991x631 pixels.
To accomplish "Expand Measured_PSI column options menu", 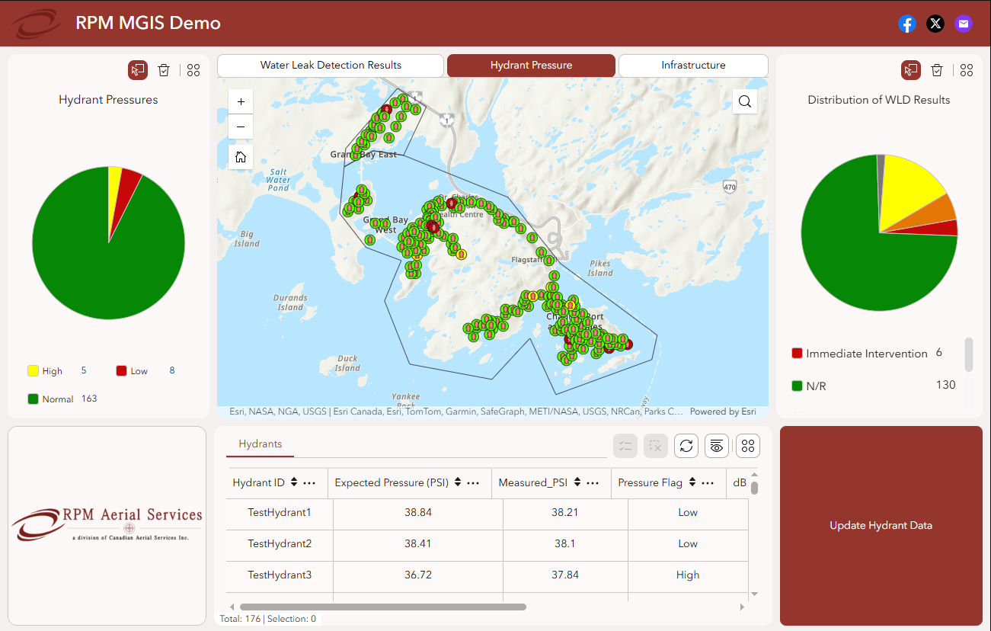I will [593, 482].
